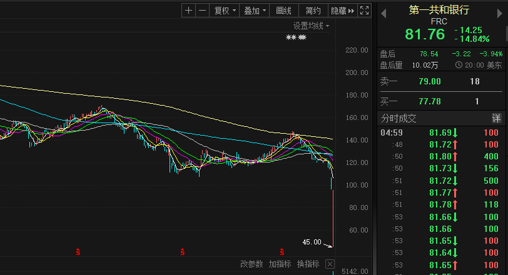Open the 叠加 overlay dropdown
Image resolution: width=508 pixels, height=275 pixels.
255,11
